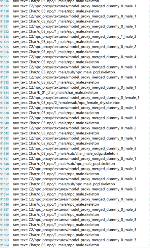Click the char_male.skeleton path line

click(55, 93)
